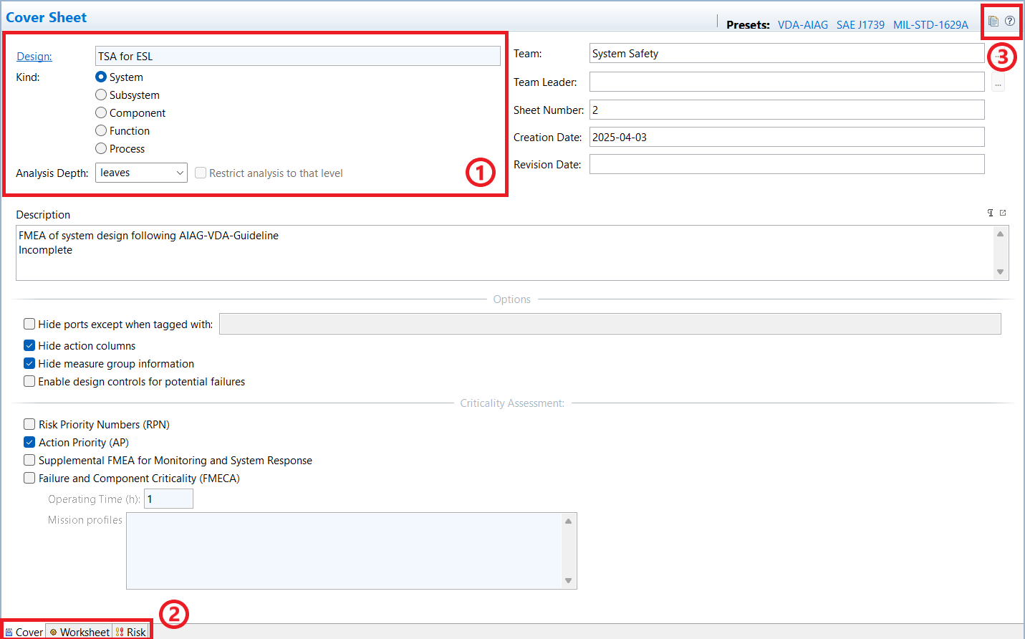
Task: Select the Subsystem radio button
Action: (101, 95)
